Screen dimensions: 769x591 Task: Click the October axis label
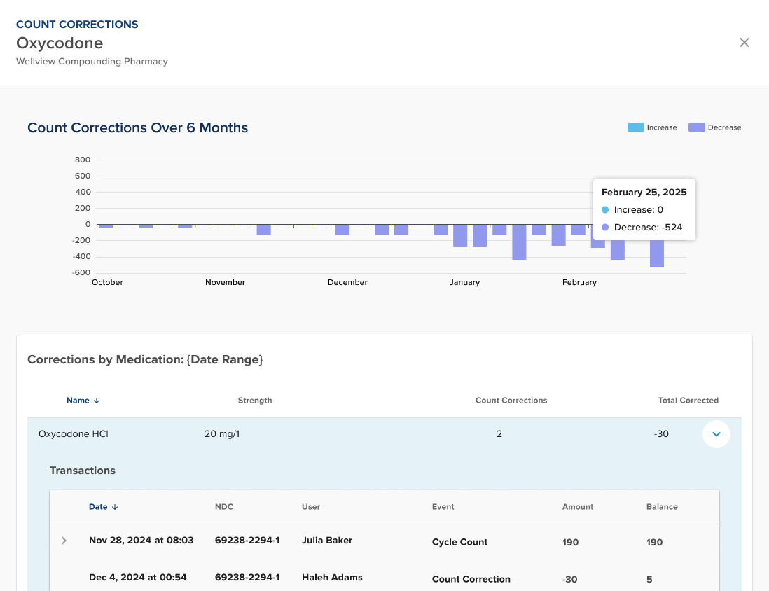pos(107,282)
